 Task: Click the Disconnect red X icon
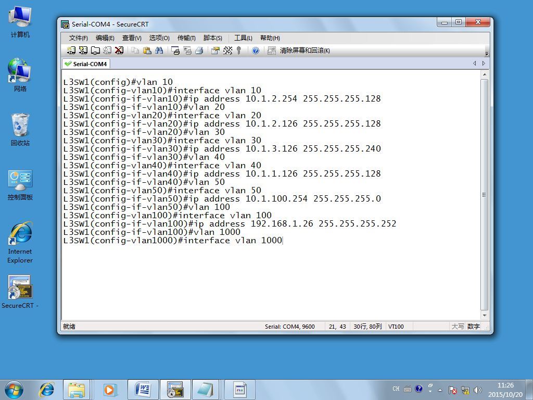point(119,51)
